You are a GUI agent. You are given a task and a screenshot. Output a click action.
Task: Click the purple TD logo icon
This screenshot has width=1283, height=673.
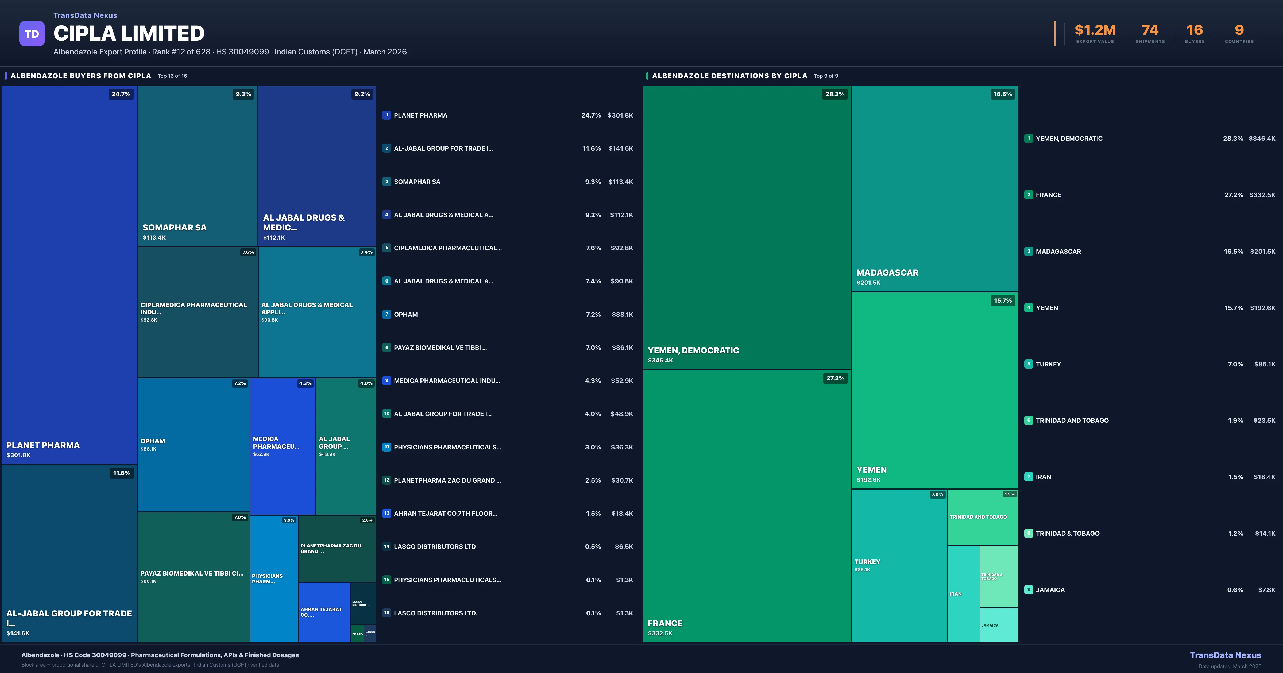(32, 34)
